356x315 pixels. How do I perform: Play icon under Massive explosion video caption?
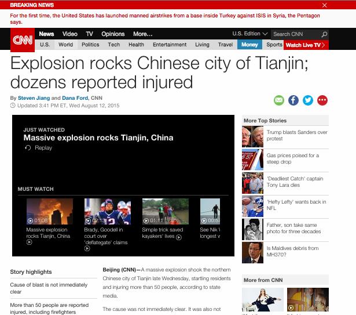pos(29,242)
